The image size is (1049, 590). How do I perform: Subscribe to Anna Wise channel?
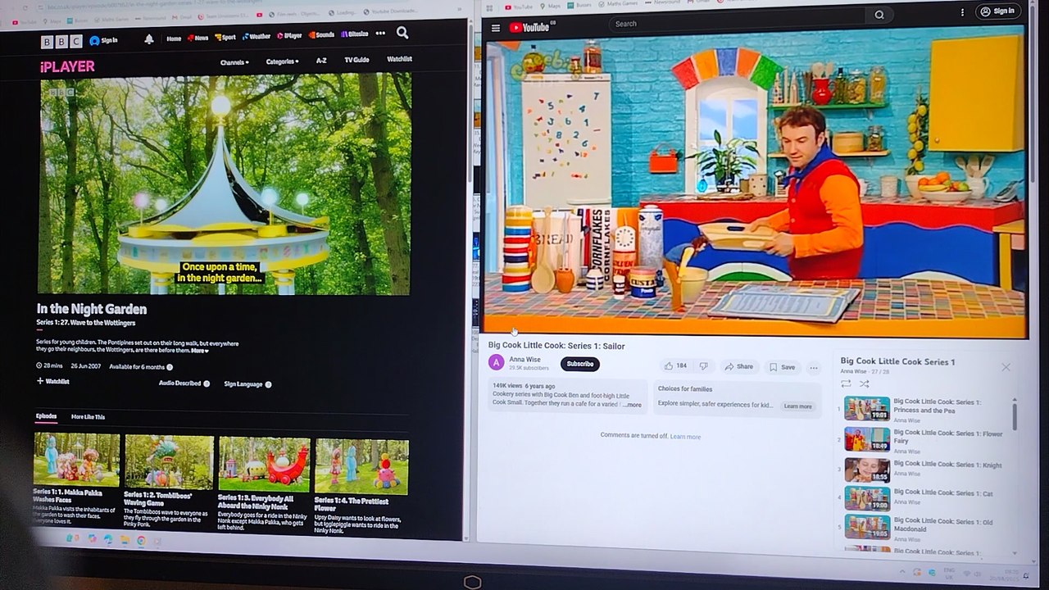580,364
